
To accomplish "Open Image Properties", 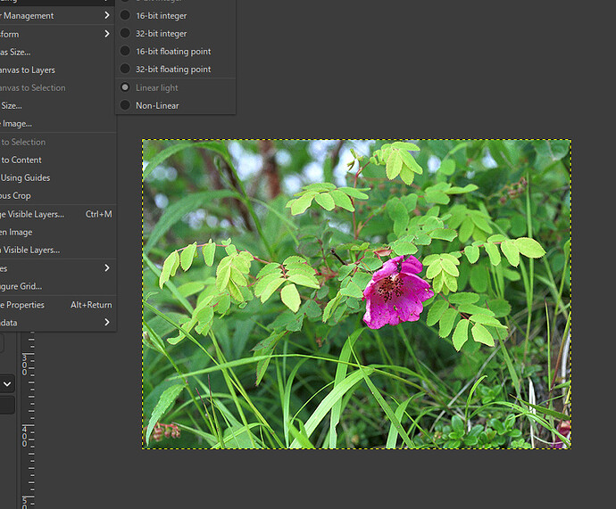I will click(23, 305).
